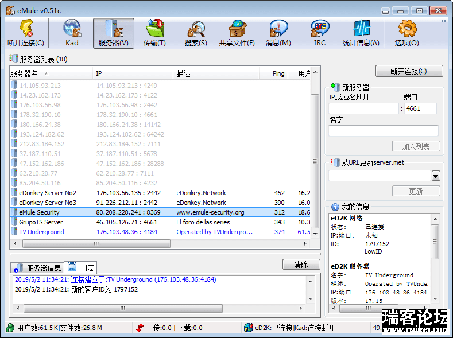Click status text eD2K:已连接|Kad:连接断开
The width and height of the screenshot is (453, 338).
(295, 328)
